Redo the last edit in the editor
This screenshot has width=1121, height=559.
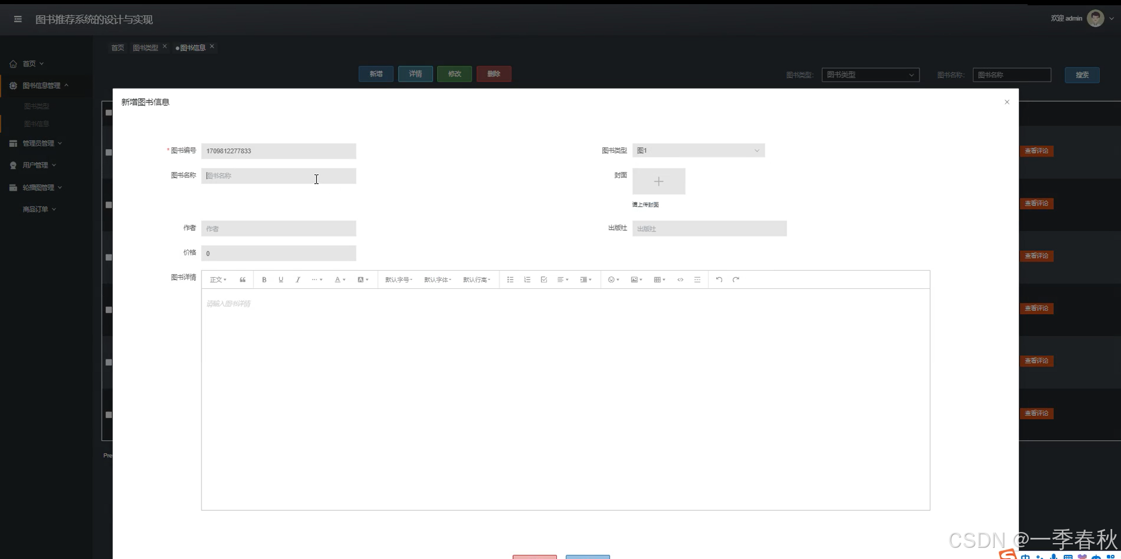(736, 279)
